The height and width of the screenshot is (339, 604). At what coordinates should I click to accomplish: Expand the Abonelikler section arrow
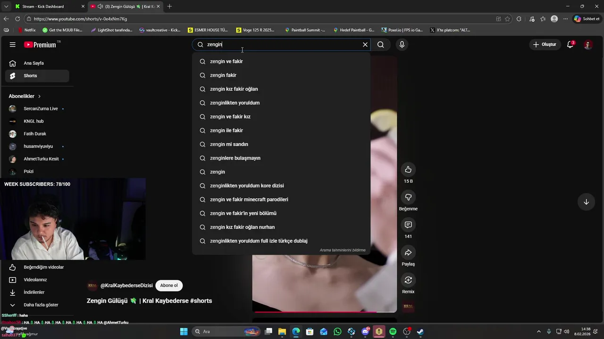pyautogui.click(x=39, y=96)
